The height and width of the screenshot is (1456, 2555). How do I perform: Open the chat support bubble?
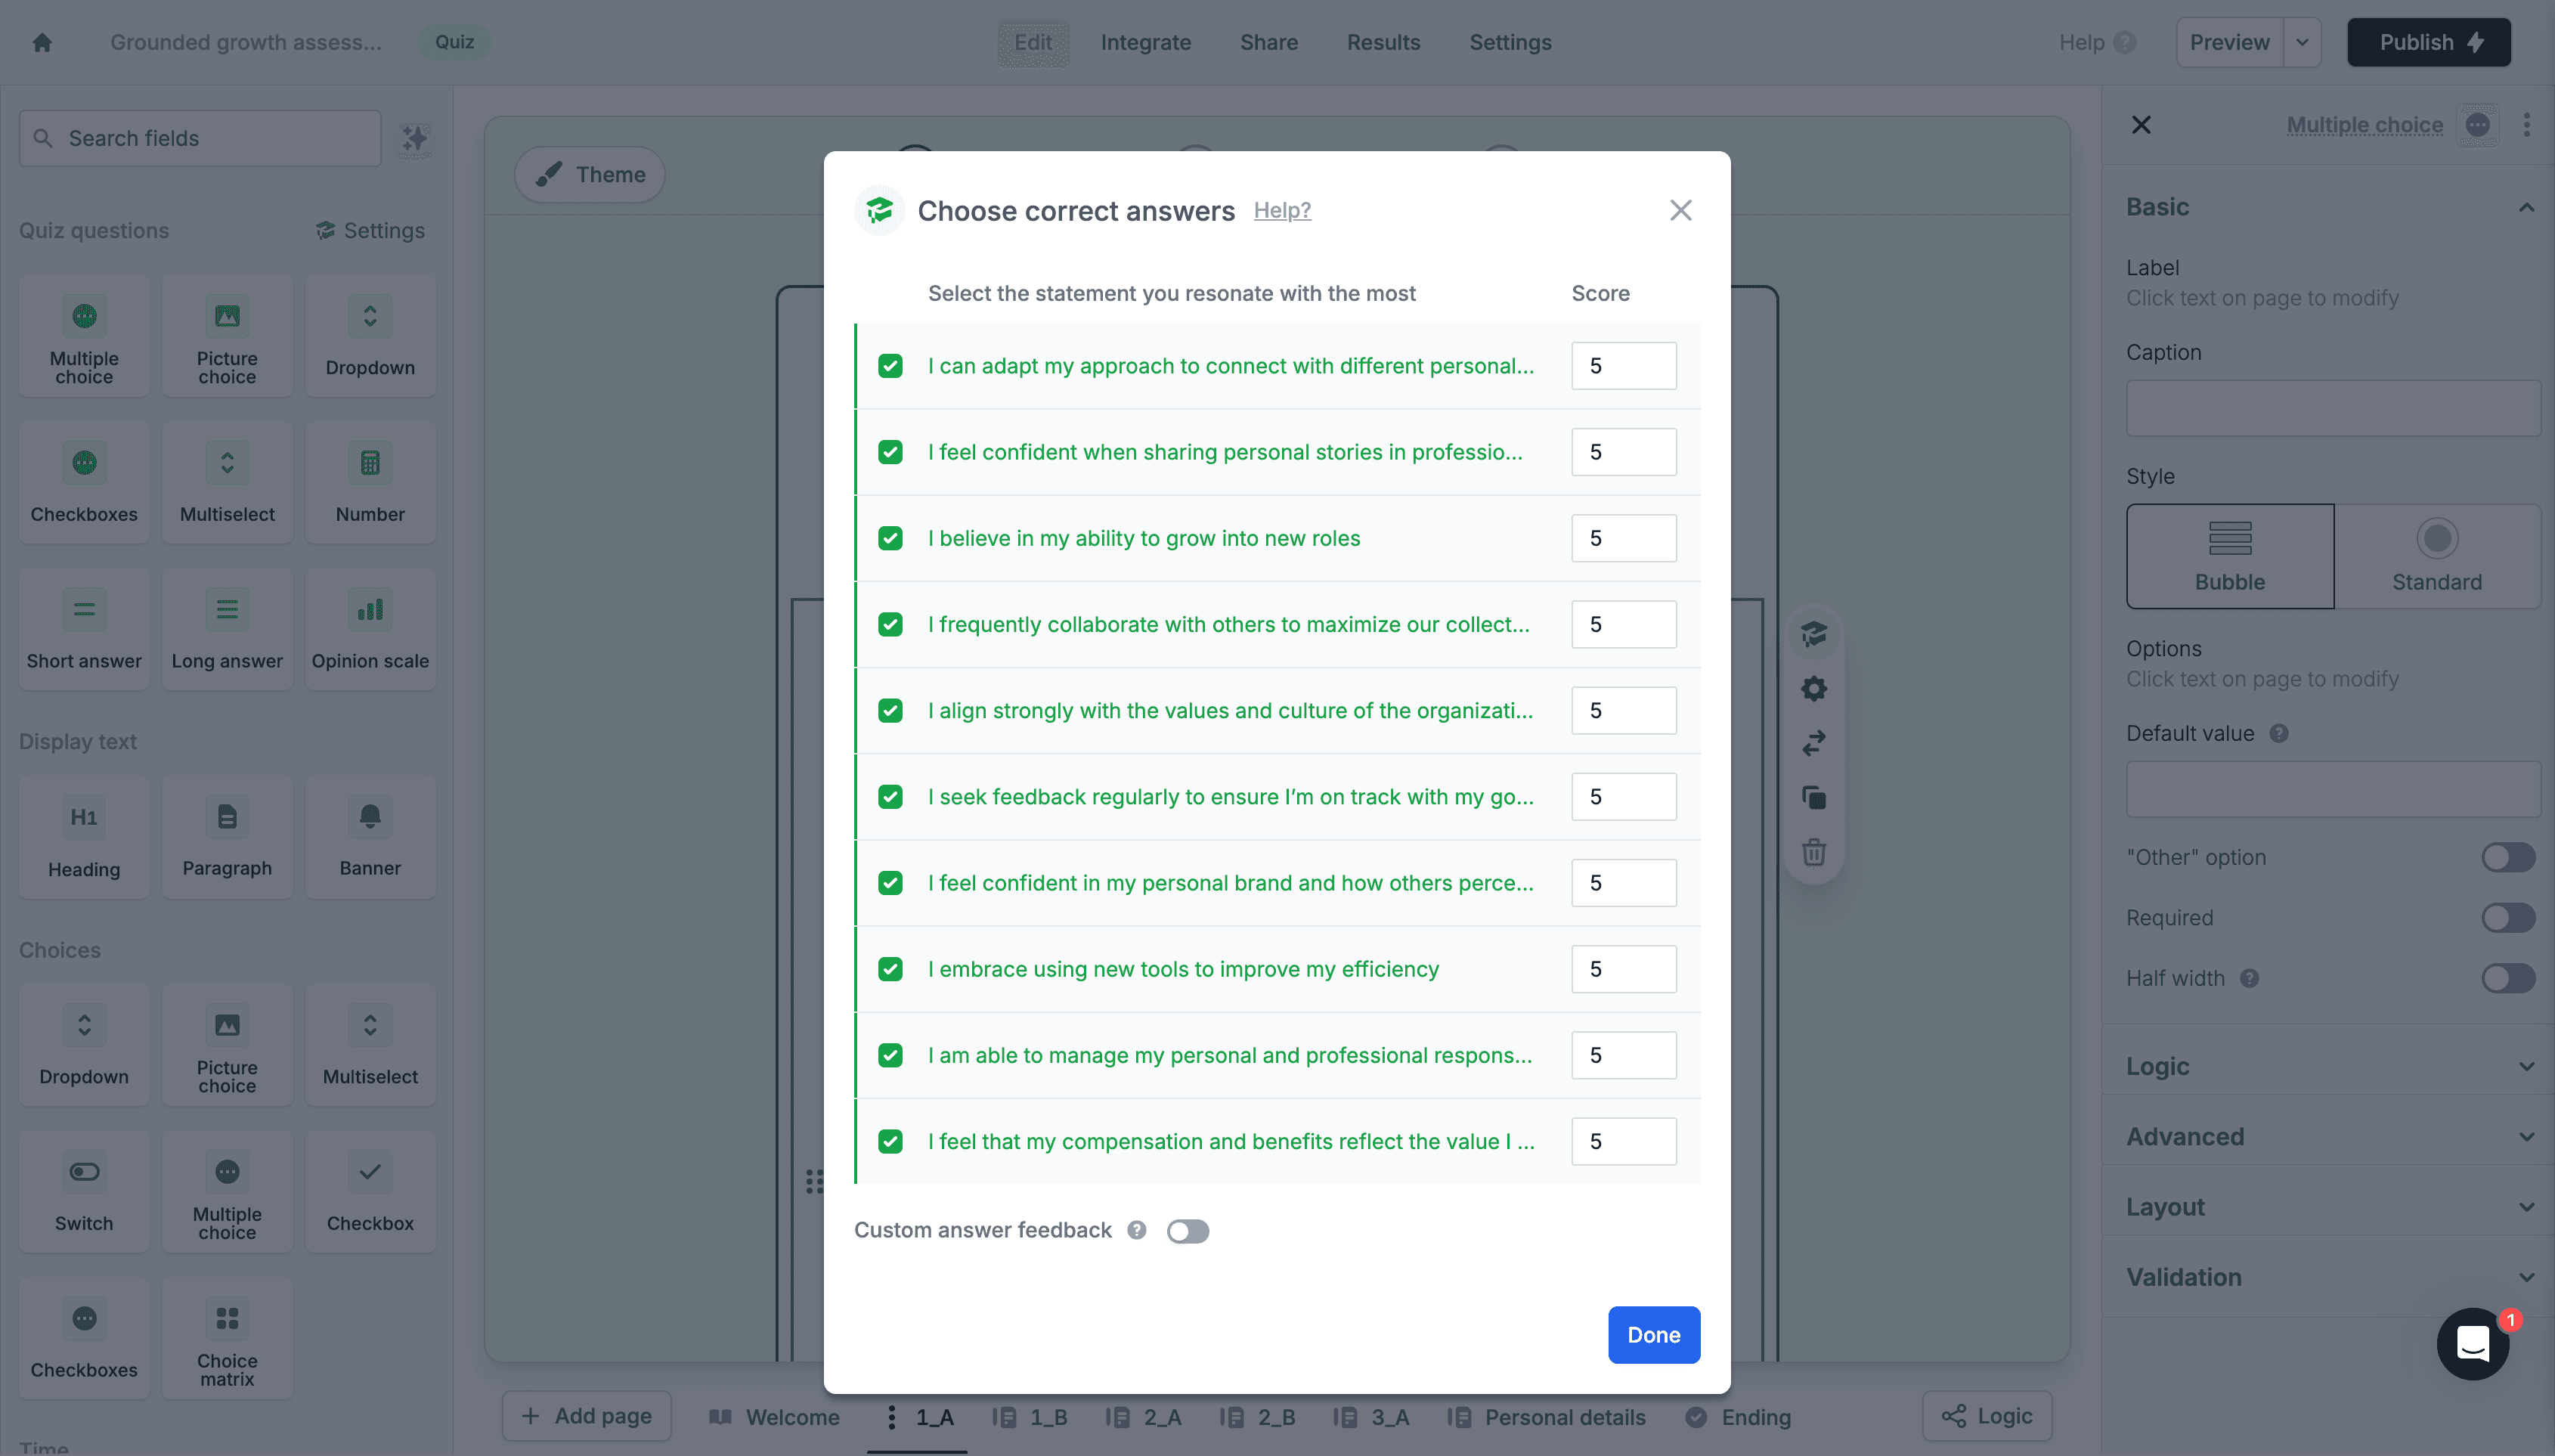2473,1344
